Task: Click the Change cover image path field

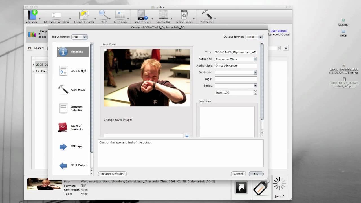Action: click(x=143, y=135)
